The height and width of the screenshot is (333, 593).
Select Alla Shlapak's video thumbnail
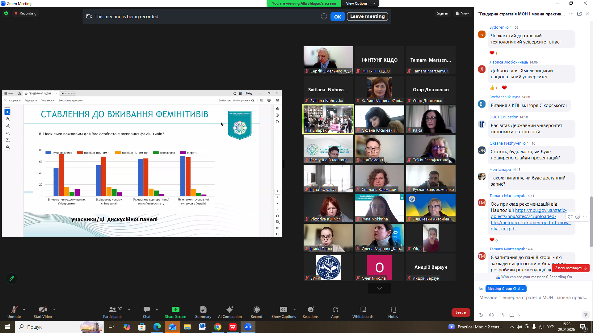click(x=328, y=119)
